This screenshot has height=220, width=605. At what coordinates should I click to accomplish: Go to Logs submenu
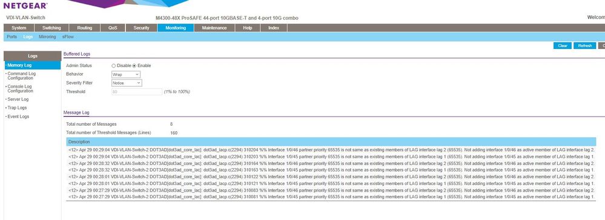pos(28,37)
